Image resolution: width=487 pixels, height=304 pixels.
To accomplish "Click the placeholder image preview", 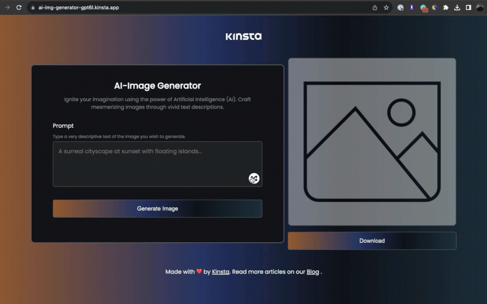I will coord(372,142).
